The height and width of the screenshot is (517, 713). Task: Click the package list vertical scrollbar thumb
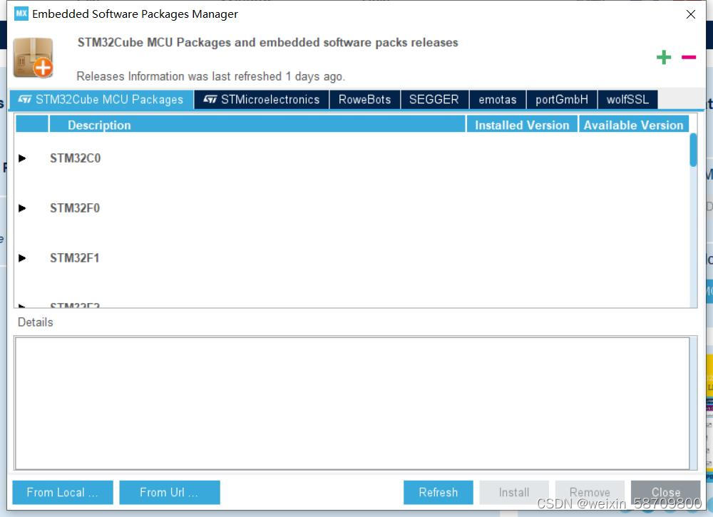tap(693, 150)
